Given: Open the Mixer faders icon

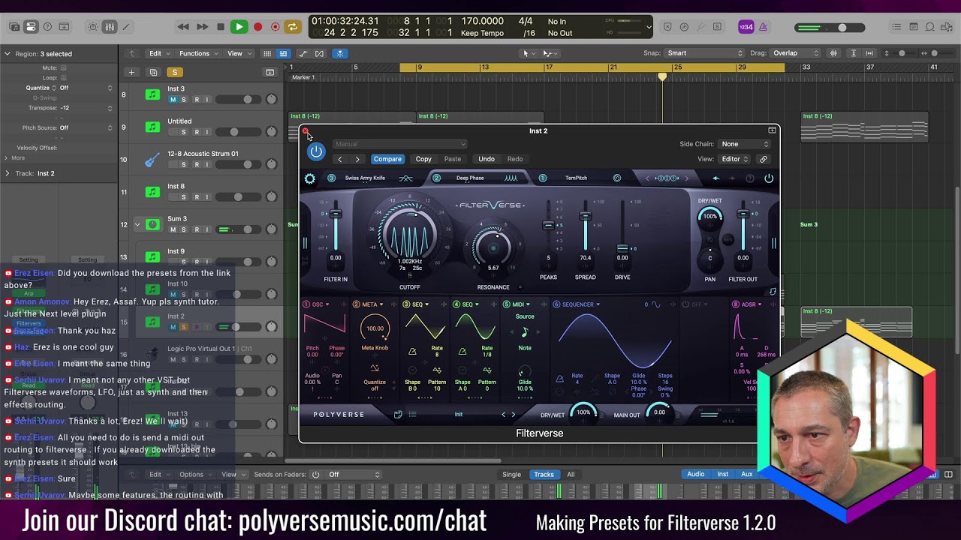Looking at the screenshot, I should pos(110,27).
